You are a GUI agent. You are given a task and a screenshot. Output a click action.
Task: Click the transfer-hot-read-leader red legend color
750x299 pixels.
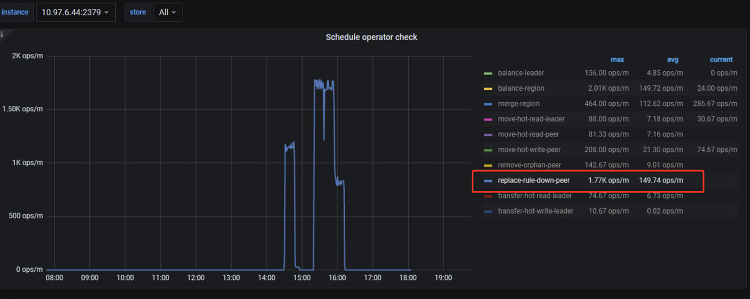[x=487, y=196]
